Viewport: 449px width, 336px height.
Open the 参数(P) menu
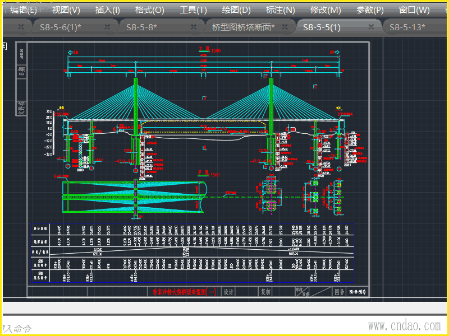tap(370, 10)
